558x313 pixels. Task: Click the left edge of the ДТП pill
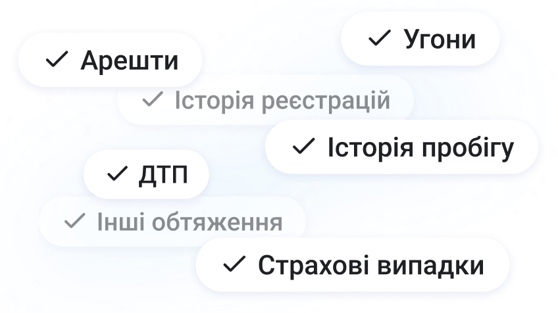tap(87, 174)
